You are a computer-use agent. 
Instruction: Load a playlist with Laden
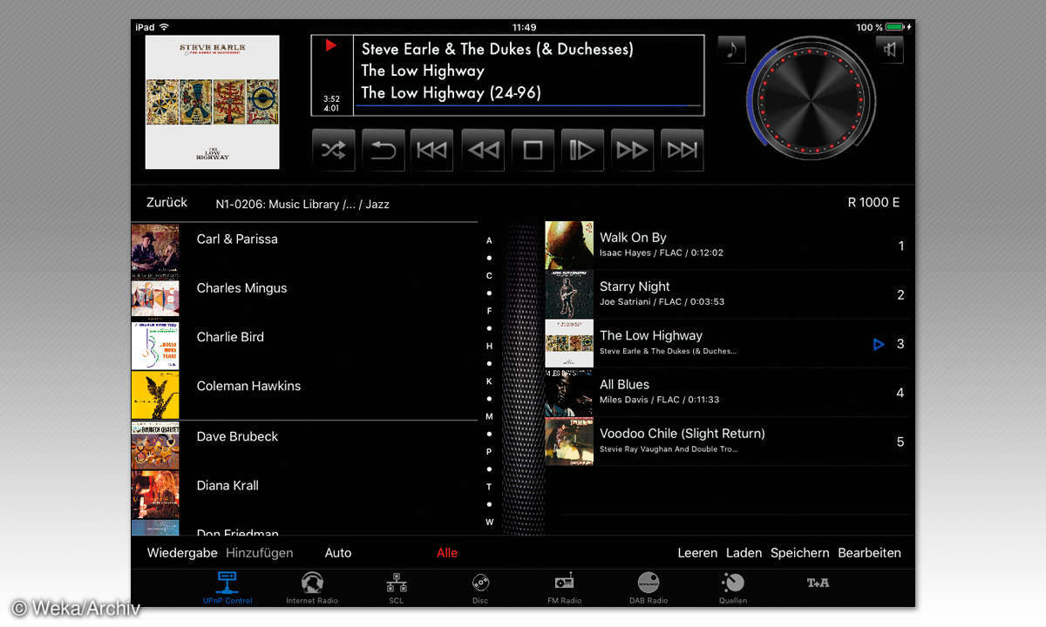point(744,553)
